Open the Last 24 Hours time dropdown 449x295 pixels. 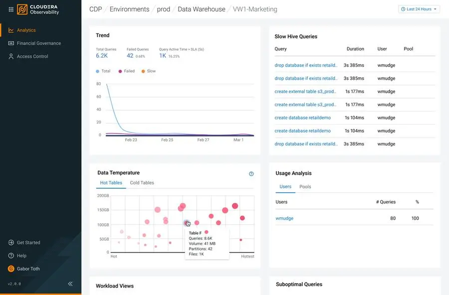(x=419, y=9)
